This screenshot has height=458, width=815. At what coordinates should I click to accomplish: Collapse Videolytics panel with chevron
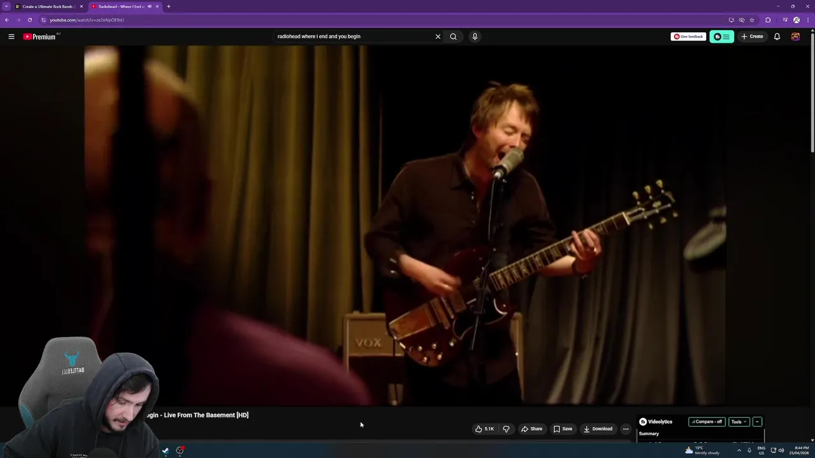(757, 422)
